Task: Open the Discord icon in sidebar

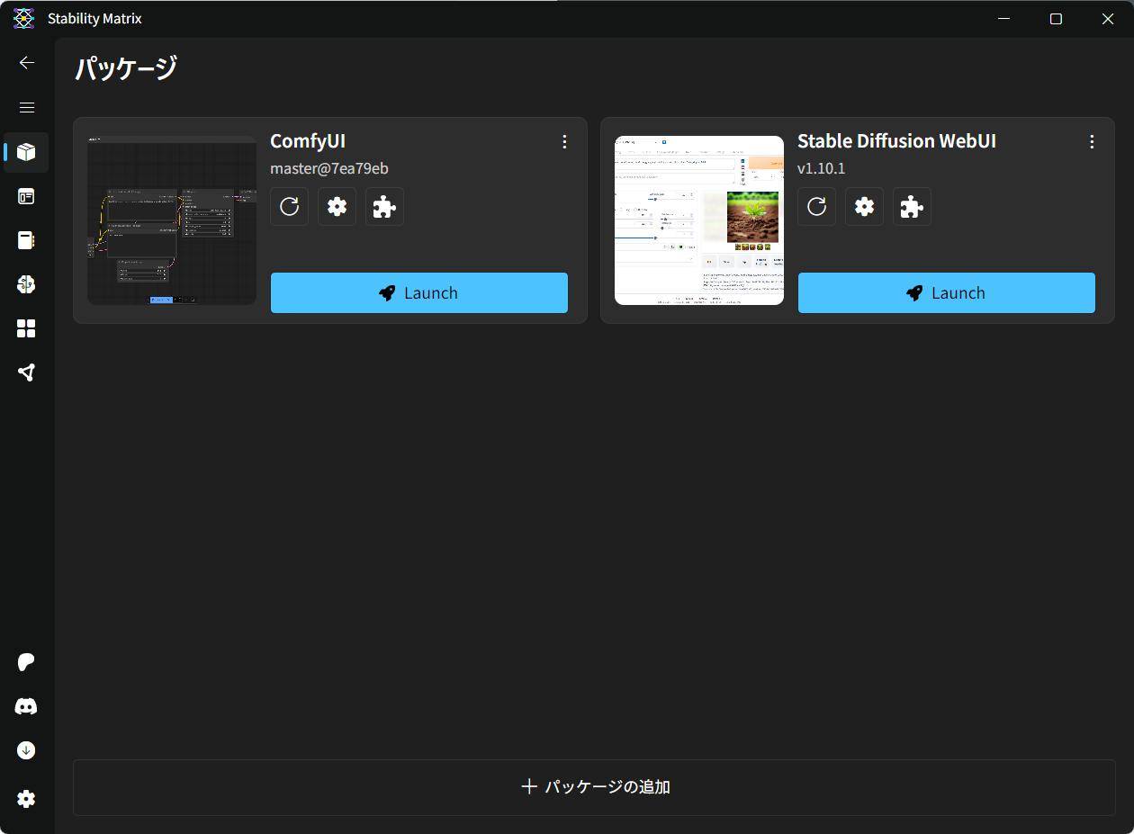Action: click(26, 706)
